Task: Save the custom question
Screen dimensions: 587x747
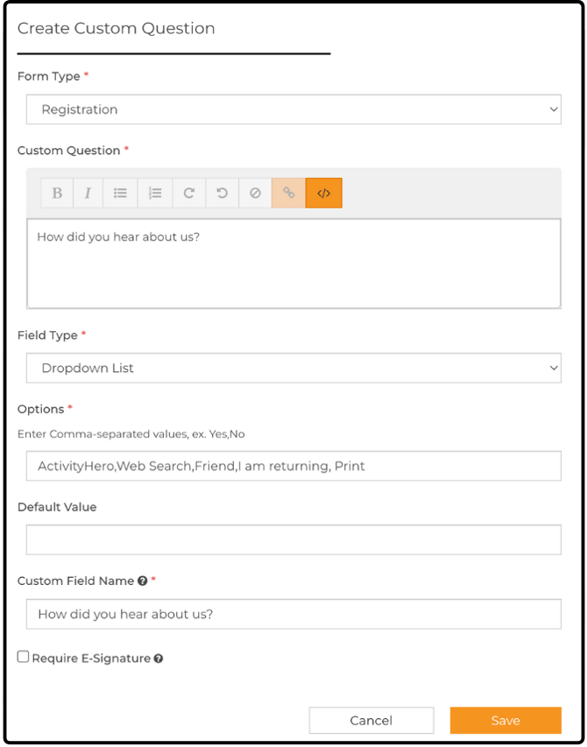Action: [506, 721]
